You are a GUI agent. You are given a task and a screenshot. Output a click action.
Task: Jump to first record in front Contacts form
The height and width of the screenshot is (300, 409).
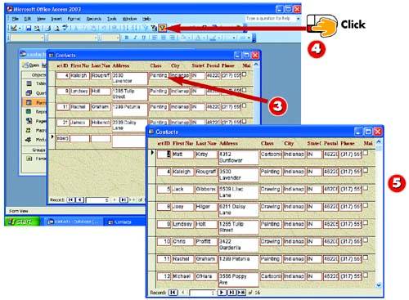pos(173,293)
